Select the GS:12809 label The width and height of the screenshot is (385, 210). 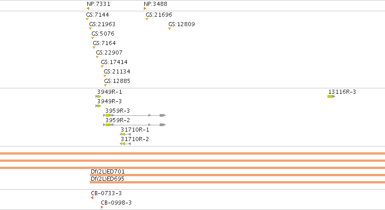pos(181,24)
